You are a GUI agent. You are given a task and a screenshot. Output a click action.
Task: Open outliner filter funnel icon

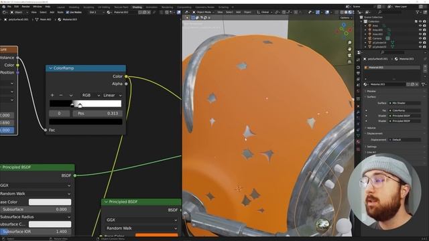pos(418,12)
